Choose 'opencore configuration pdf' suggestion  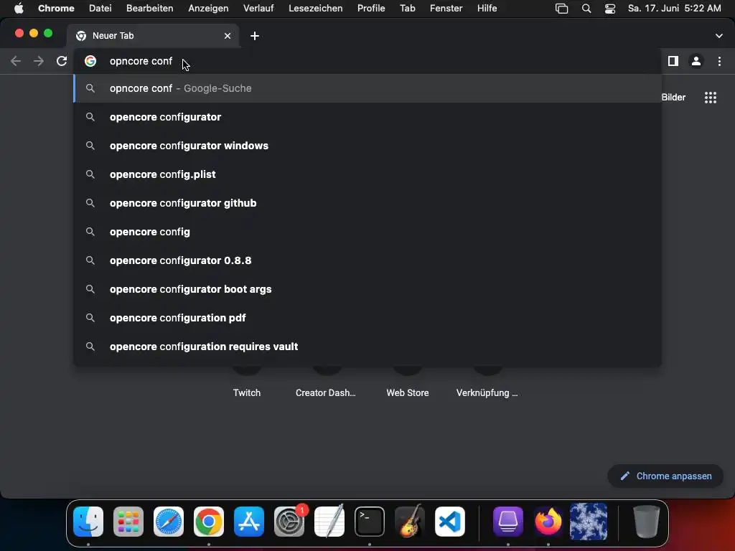367,318
